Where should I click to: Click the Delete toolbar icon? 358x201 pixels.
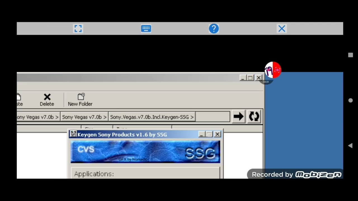47,100
